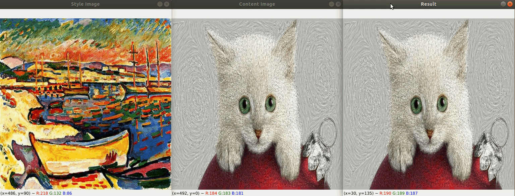Minimize the Result window
The image size is (515, 196).
click(503, 4)
